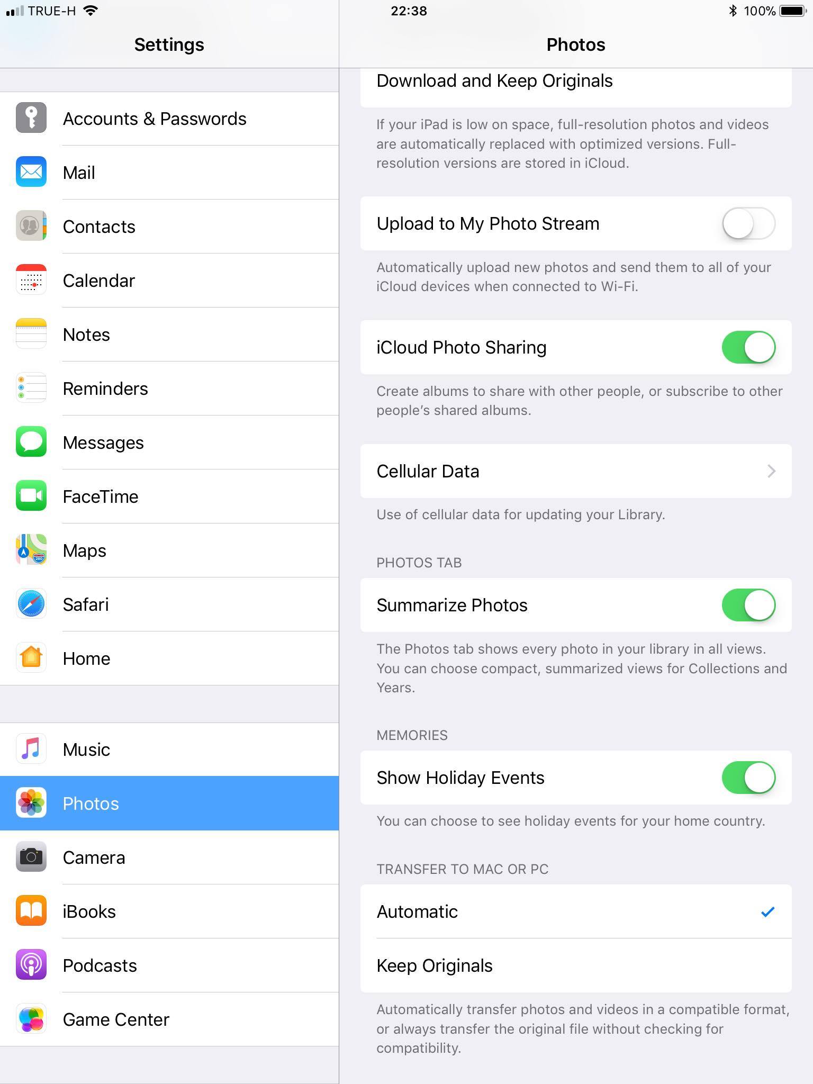Open the Calendar app icon
Viewport: 813px width, 1084px height.
pos(31,280)
